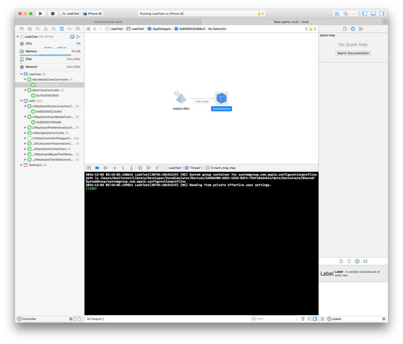The width and height of the screenshot is (403, 344).
Task: Go back in editor history
Action: [95, 29]
